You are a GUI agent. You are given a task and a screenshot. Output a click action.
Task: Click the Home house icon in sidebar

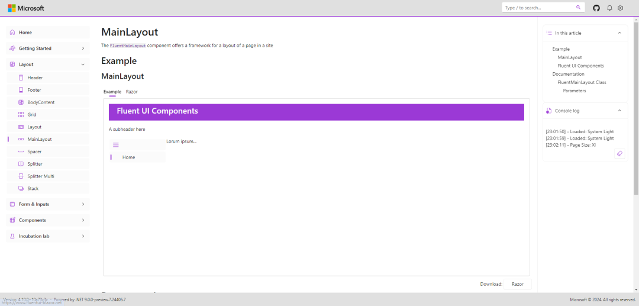[x=12, y=32]
